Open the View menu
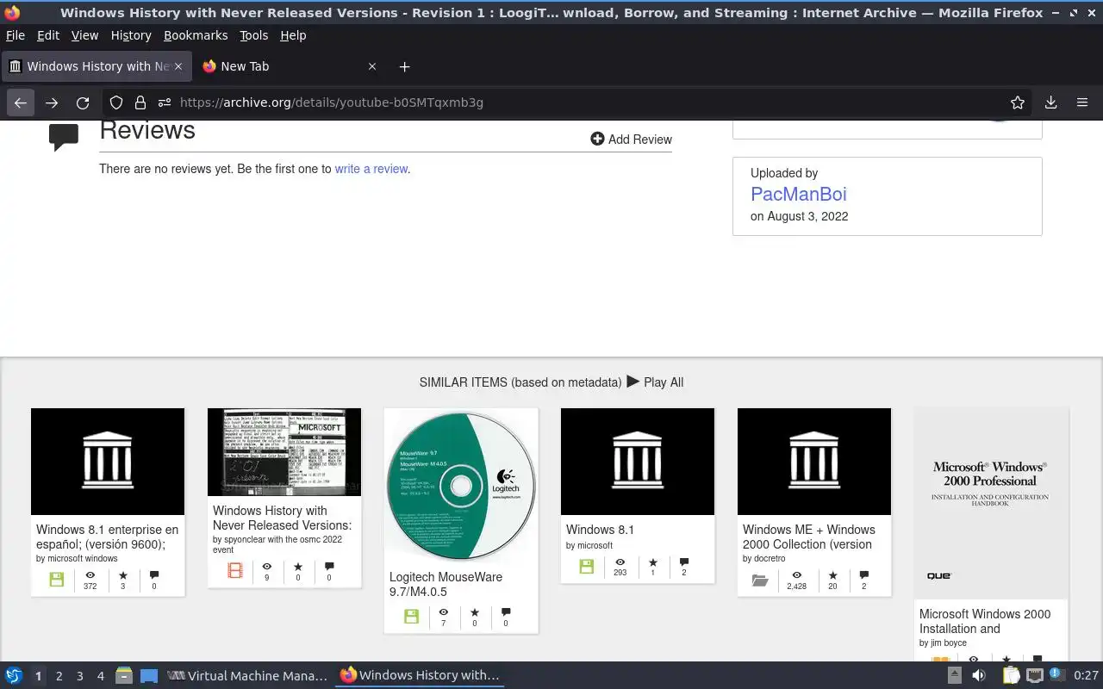1103x689 pixels. point(84,35)
